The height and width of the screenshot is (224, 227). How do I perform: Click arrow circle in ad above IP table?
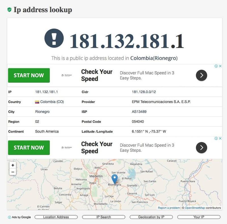coord(201,75)
